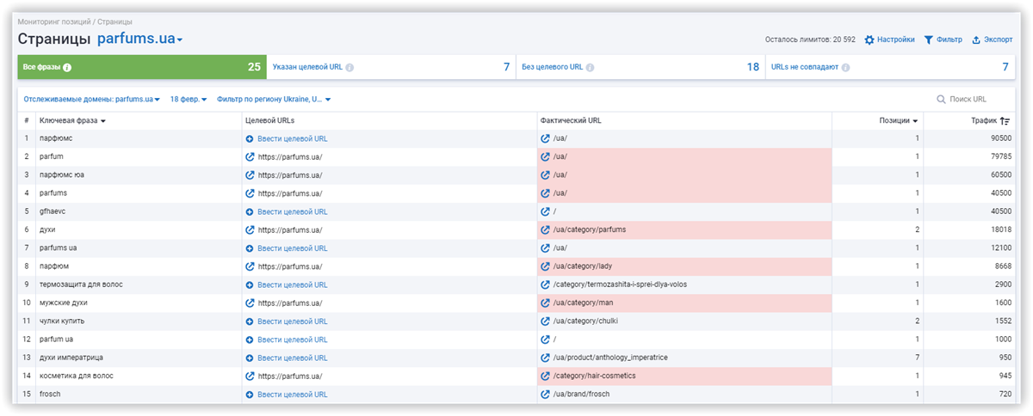Select Указан целевой URL tab

pos(392,67)
